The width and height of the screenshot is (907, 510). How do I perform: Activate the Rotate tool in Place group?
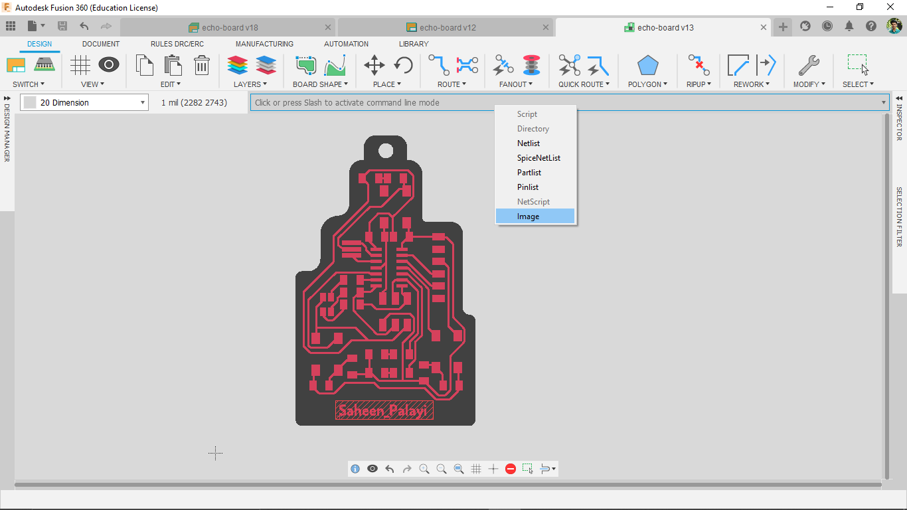pos(403,65)
